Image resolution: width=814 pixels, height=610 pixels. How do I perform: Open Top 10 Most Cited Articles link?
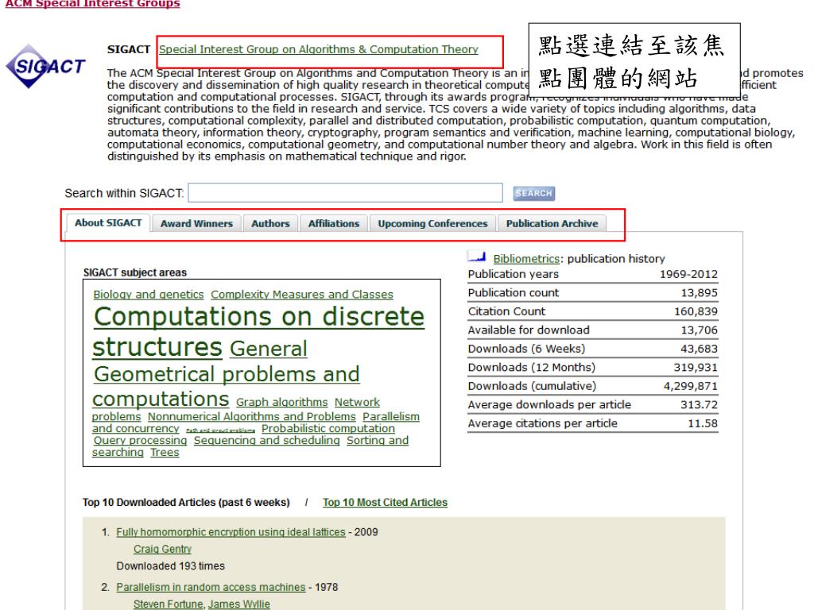(386, 502)
